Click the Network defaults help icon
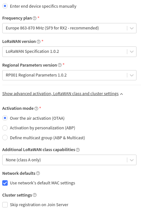 [38, 173]
